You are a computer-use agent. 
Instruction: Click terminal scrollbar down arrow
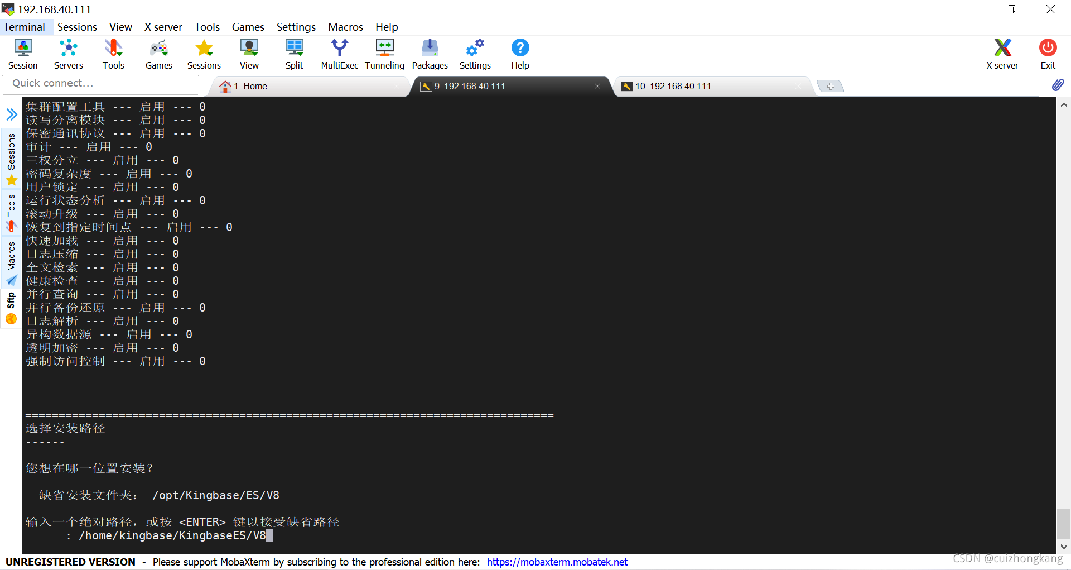coord(1064,547)
